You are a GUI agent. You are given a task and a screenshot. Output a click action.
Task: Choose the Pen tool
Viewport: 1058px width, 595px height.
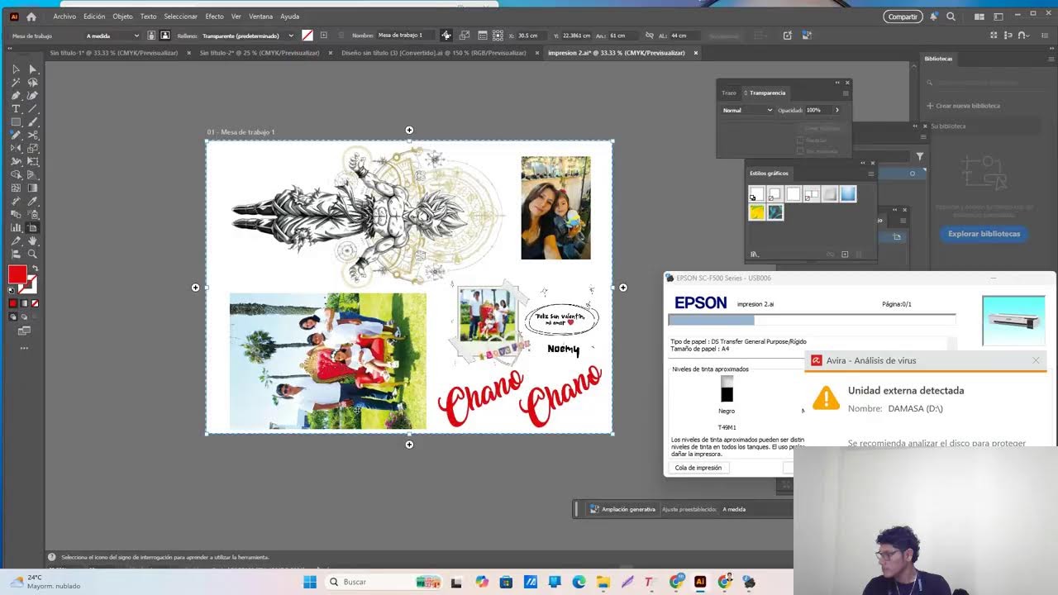click(16, 96)
